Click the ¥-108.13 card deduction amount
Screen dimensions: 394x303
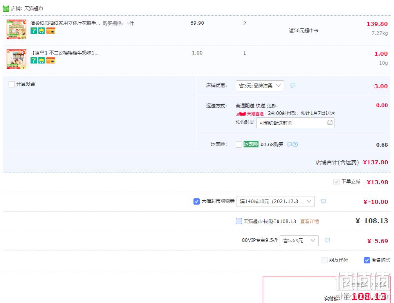tap(372, 221)
